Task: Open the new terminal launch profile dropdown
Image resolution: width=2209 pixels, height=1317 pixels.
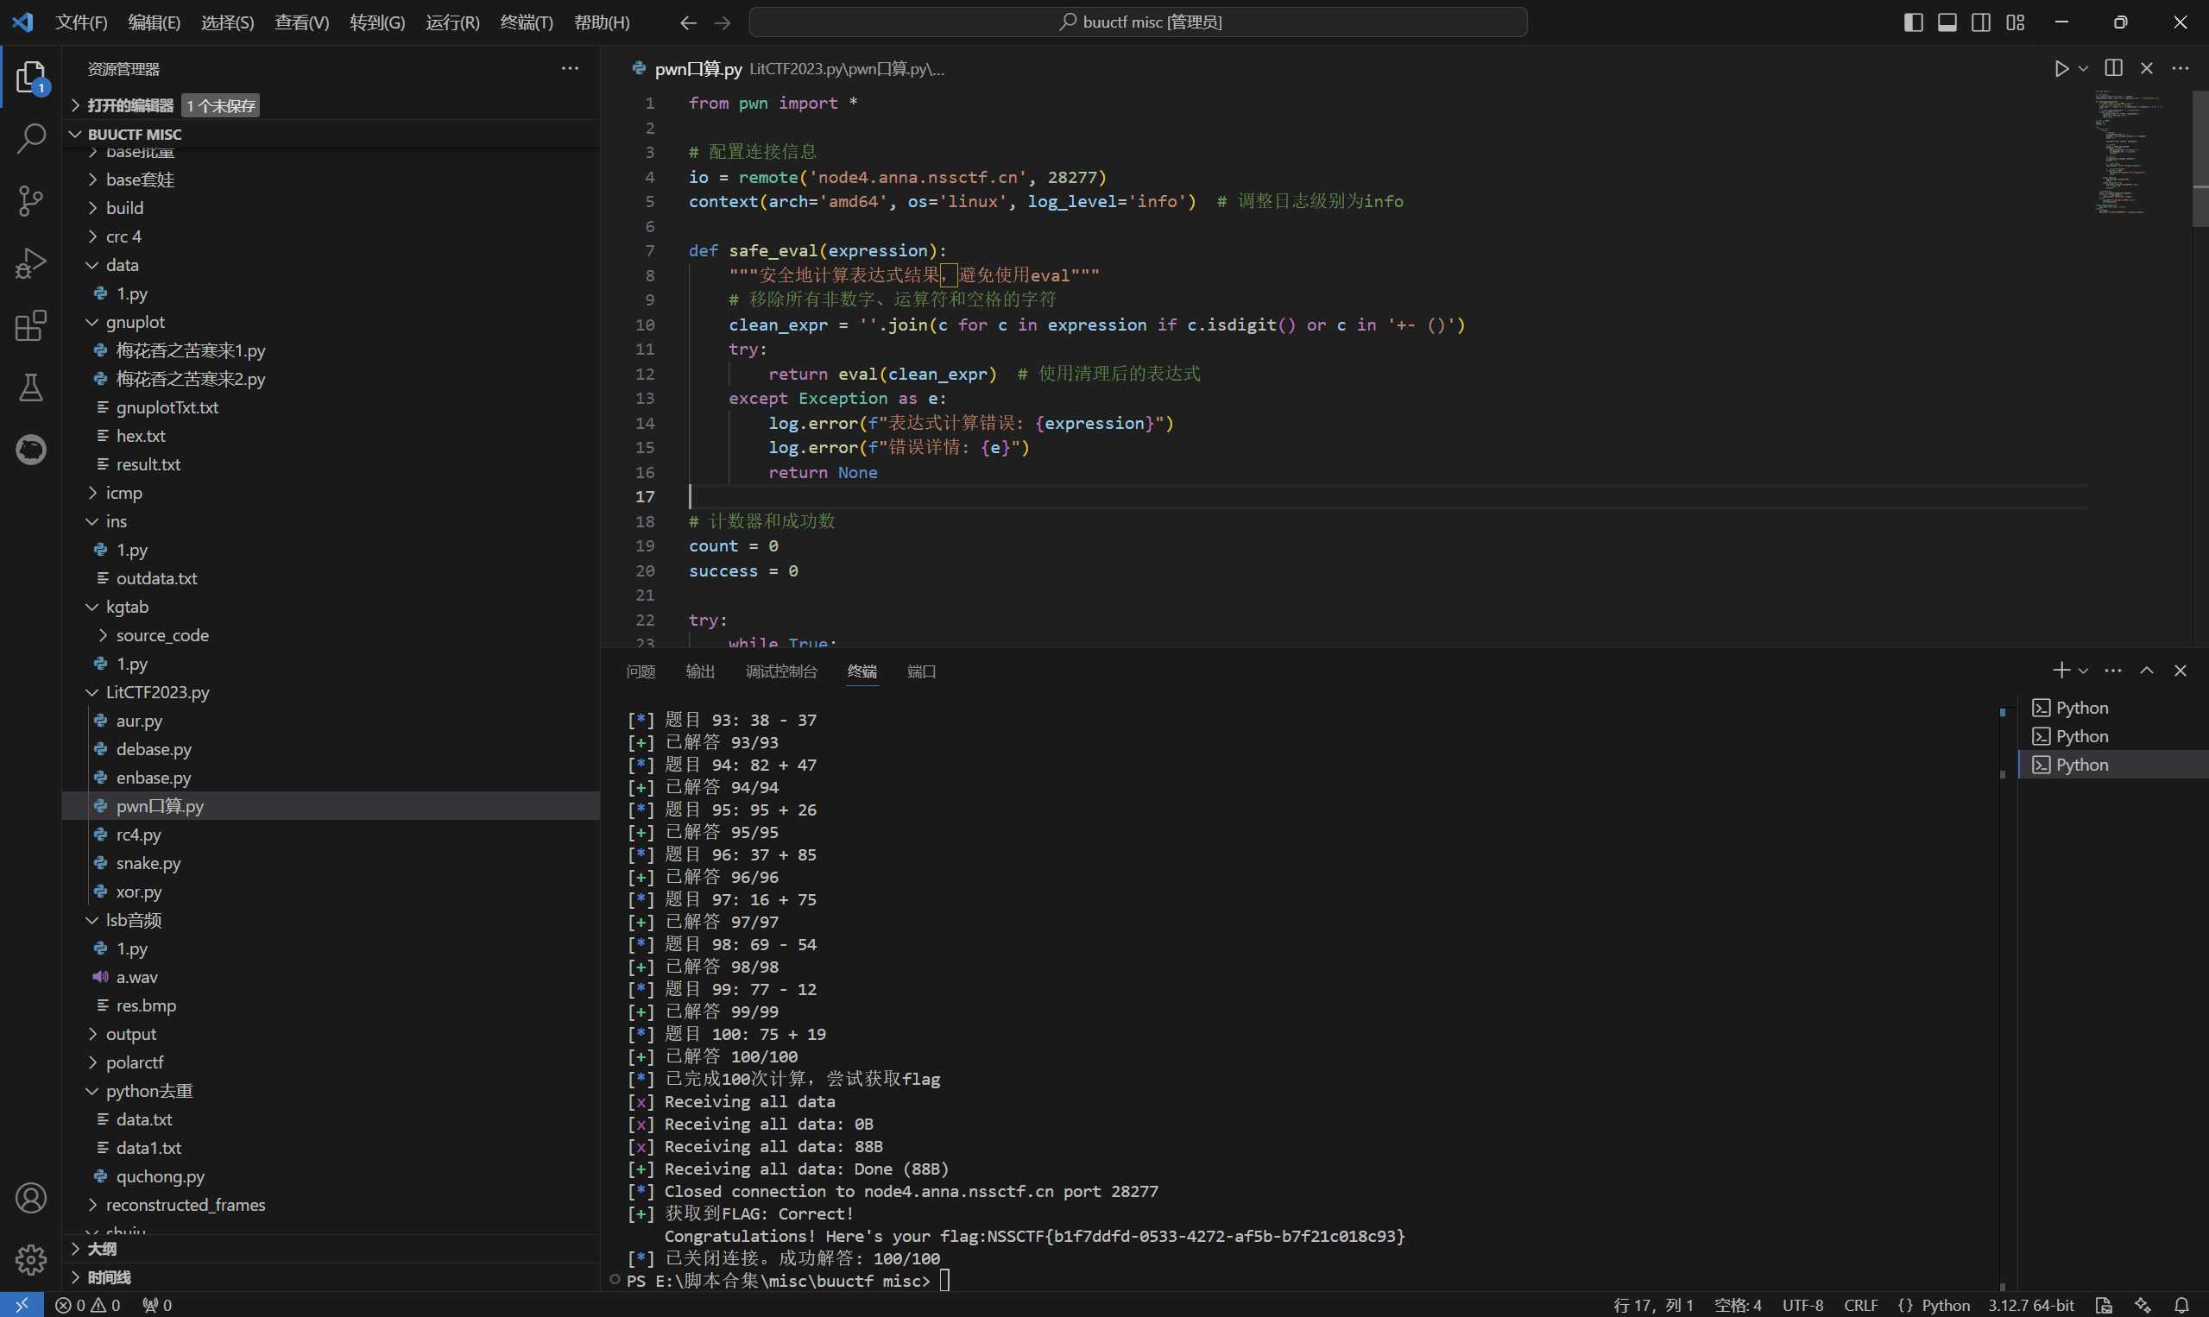Action: [x=2083, y=671]
